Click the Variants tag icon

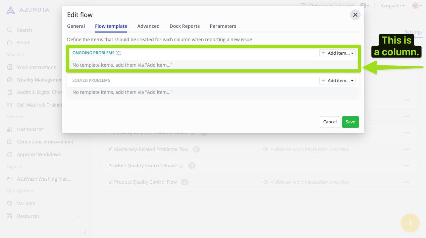point(10,203)
